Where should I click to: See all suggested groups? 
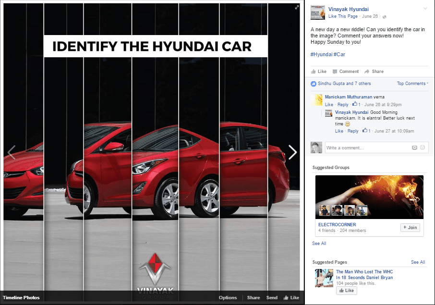(x=319, y=244)
